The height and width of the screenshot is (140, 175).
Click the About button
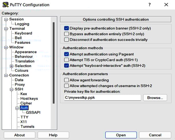[20, 135]
